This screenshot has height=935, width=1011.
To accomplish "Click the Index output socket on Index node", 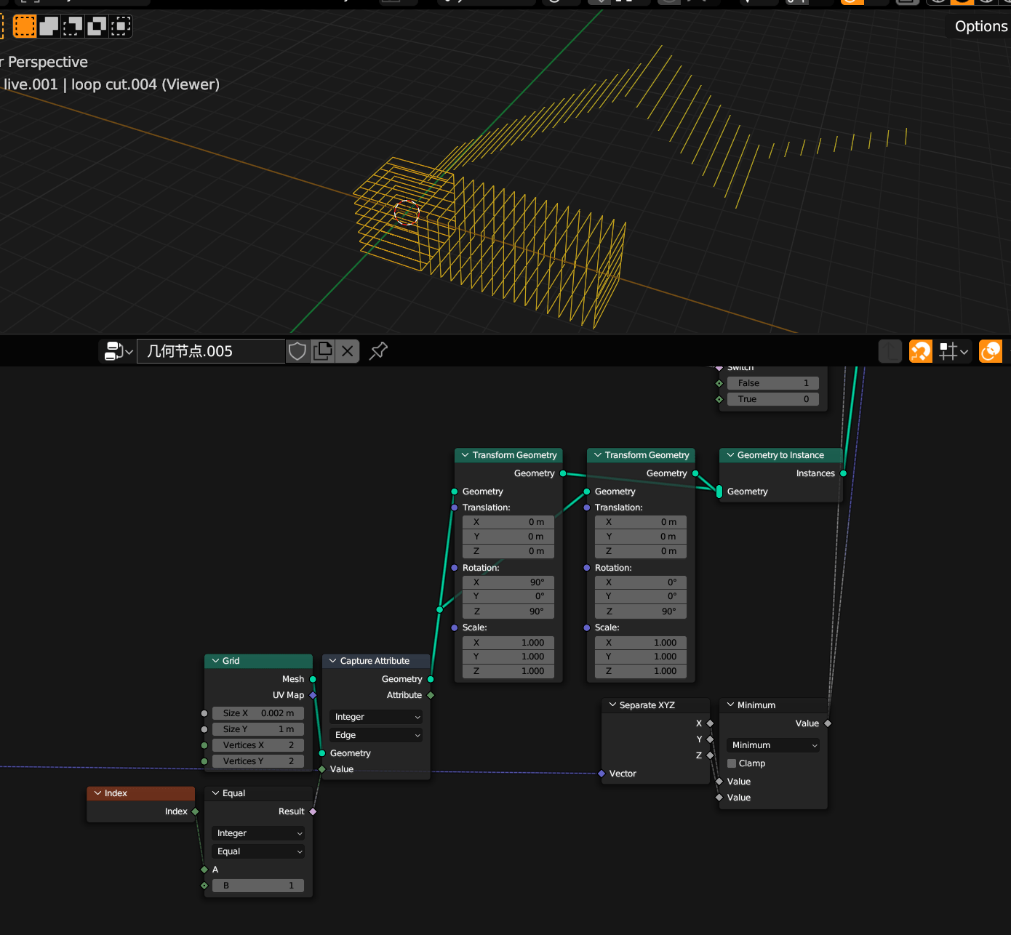I will tap(196, 811).
